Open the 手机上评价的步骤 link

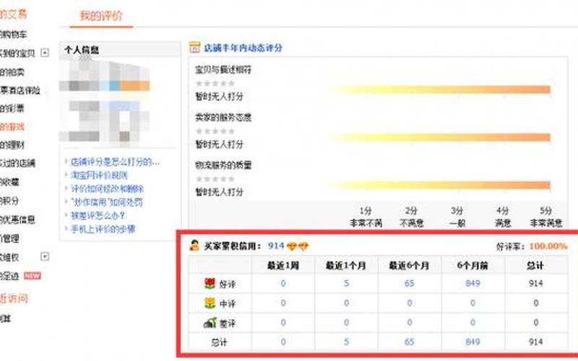click(x=103, y=229)
